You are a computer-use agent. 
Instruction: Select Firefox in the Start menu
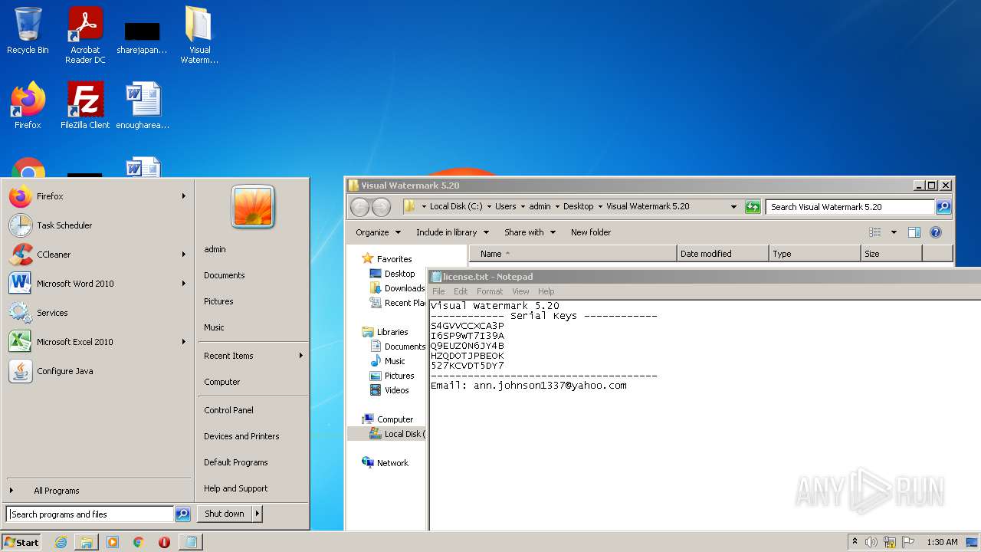98,196
